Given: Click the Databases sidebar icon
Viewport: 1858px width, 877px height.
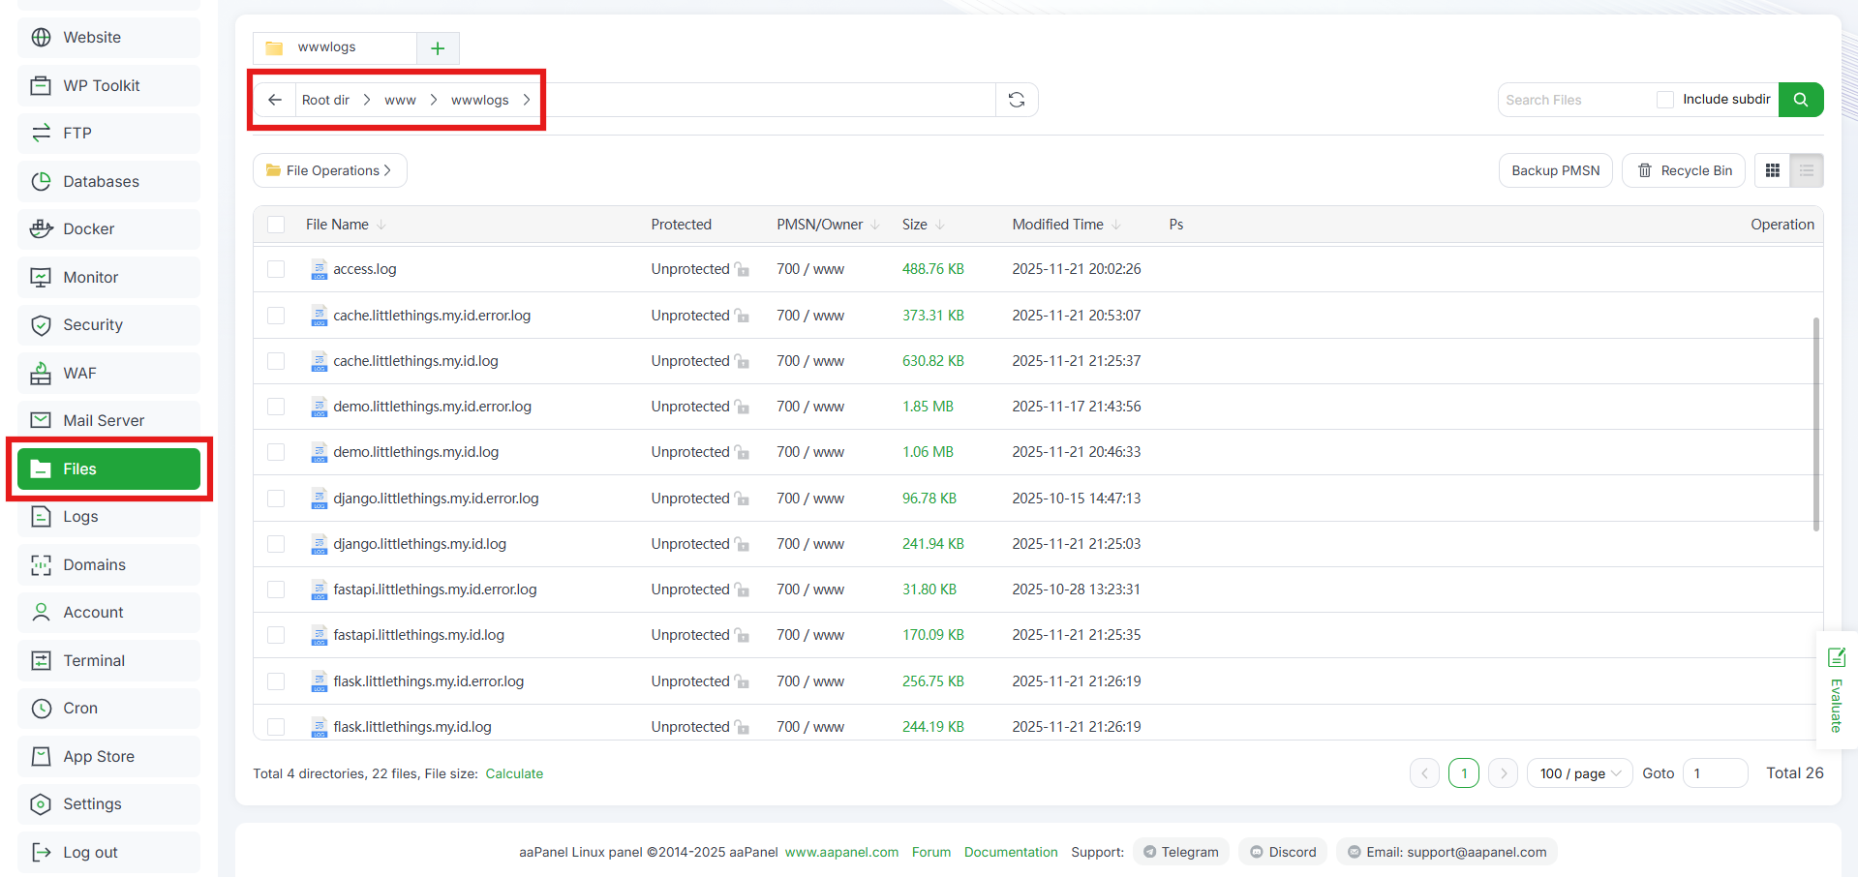Looking at the screenshot, I should 41,181.
